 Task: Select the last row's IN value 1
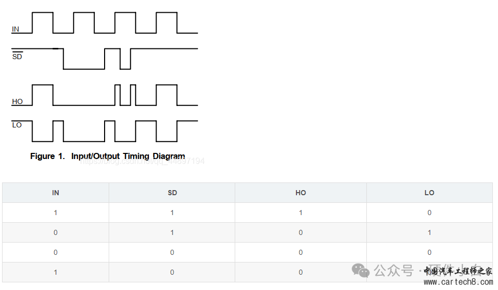(x=56, y=272)
